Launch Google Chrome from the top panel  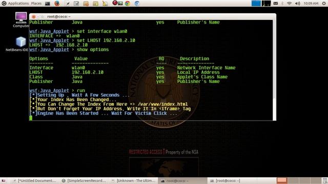click(x=128, y=4)
